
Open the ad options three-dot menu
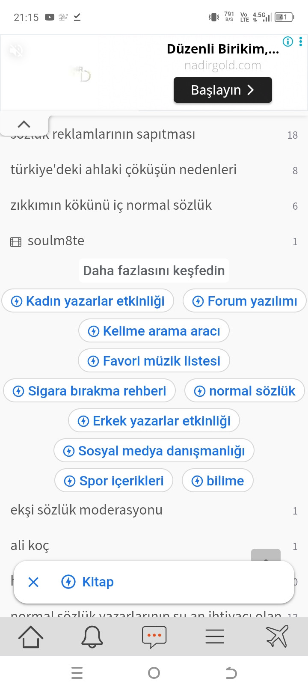(x=301, y=42)
